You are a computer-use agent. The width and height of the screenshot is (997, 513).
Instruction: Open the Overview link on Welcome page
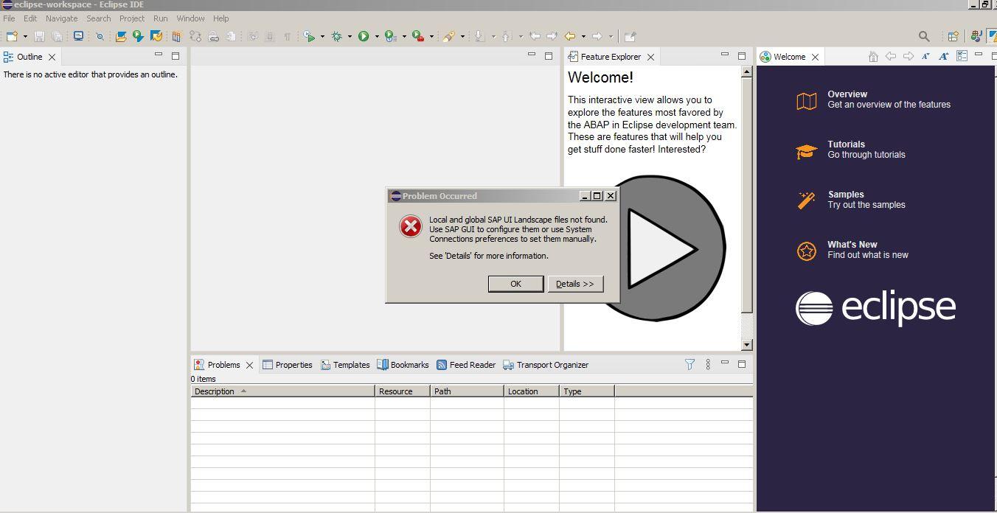tap(847, 94)
